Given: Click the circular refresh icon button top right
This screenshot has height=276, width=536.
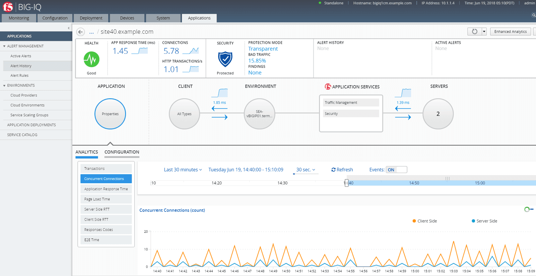Looking at the screenshot, I should [474, 31].
